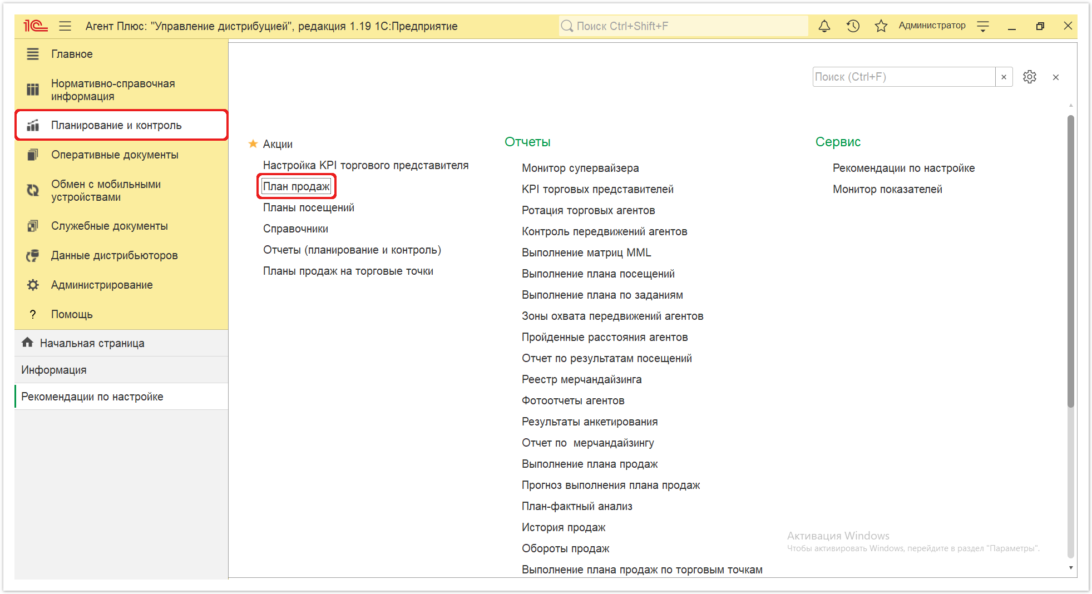1092x594 pixels.
Task: Click the Данные дистрибьюторов icon
Action: tap(33, 255)
